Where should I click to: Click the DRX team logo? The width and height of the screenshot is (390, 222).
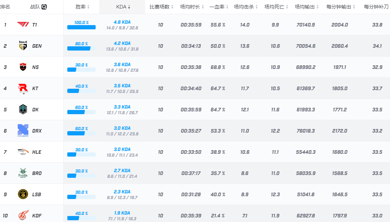(23, 131)
